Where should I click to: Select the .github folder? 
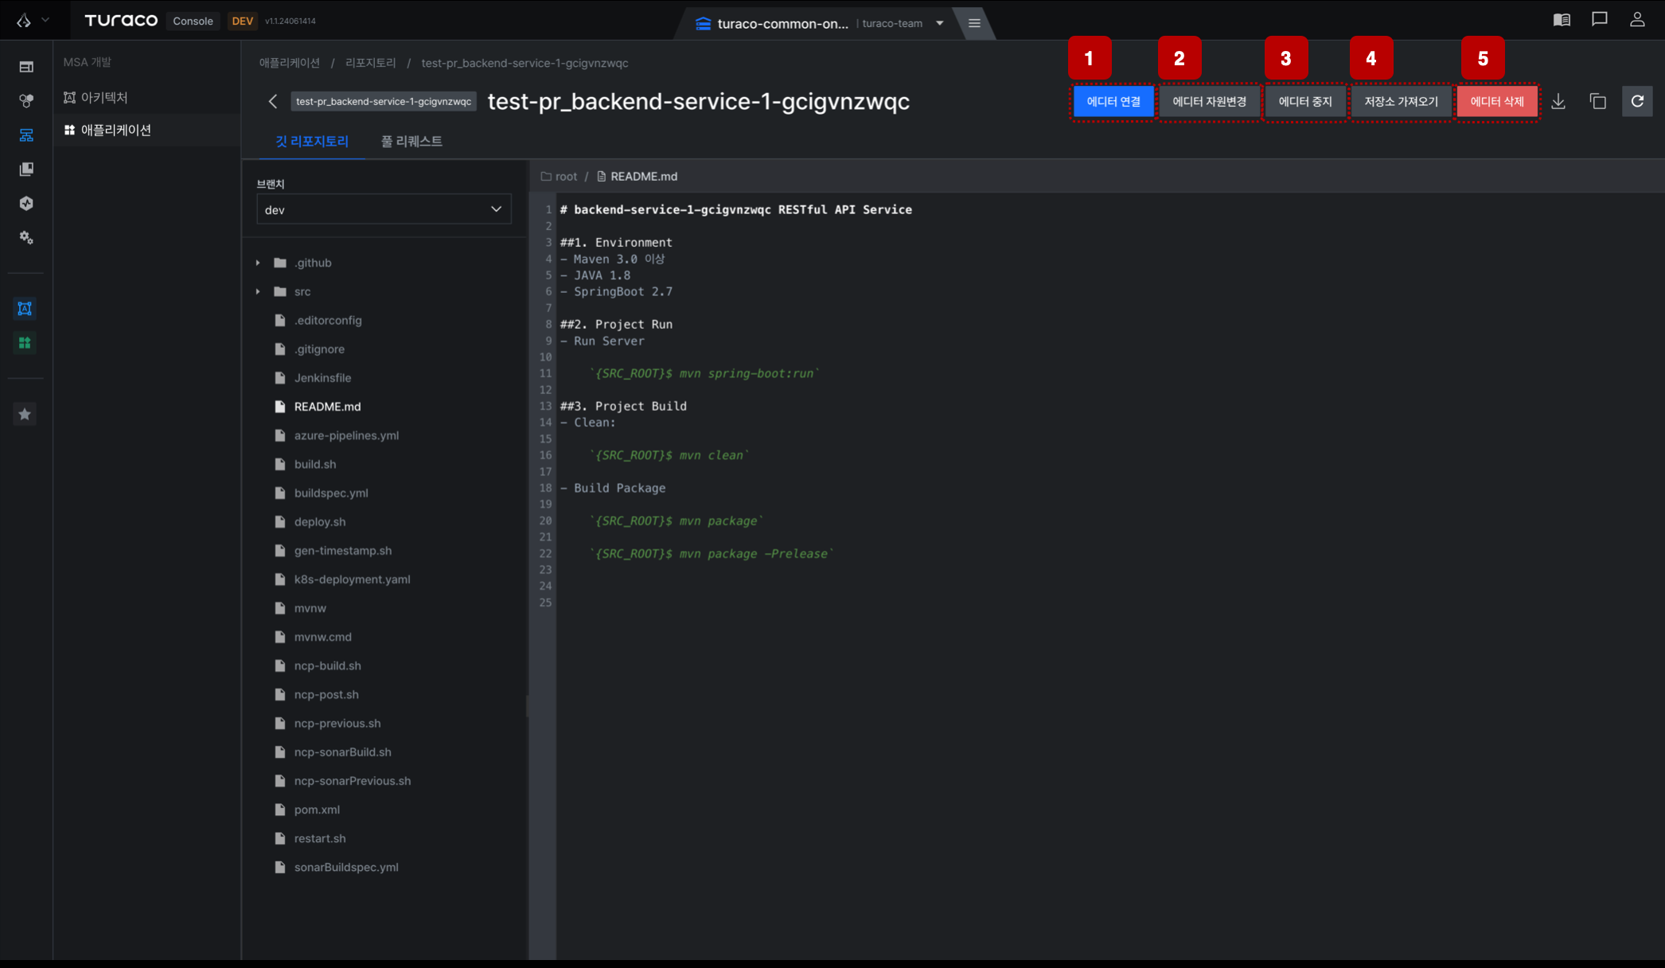click(x=313, y=263)
